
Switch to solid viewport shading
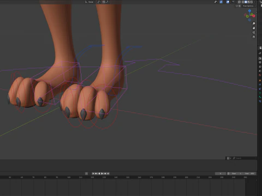coord(246,2)
